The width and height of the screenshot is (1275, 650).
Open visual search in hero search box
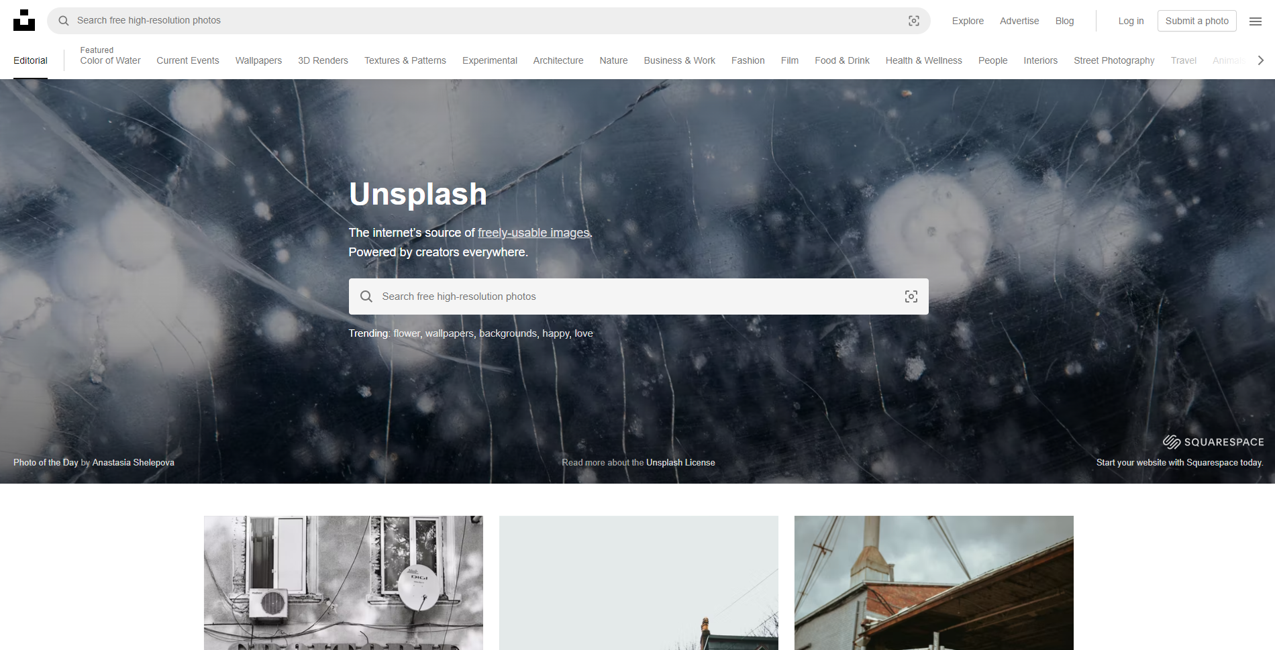[x=911, y=296]
